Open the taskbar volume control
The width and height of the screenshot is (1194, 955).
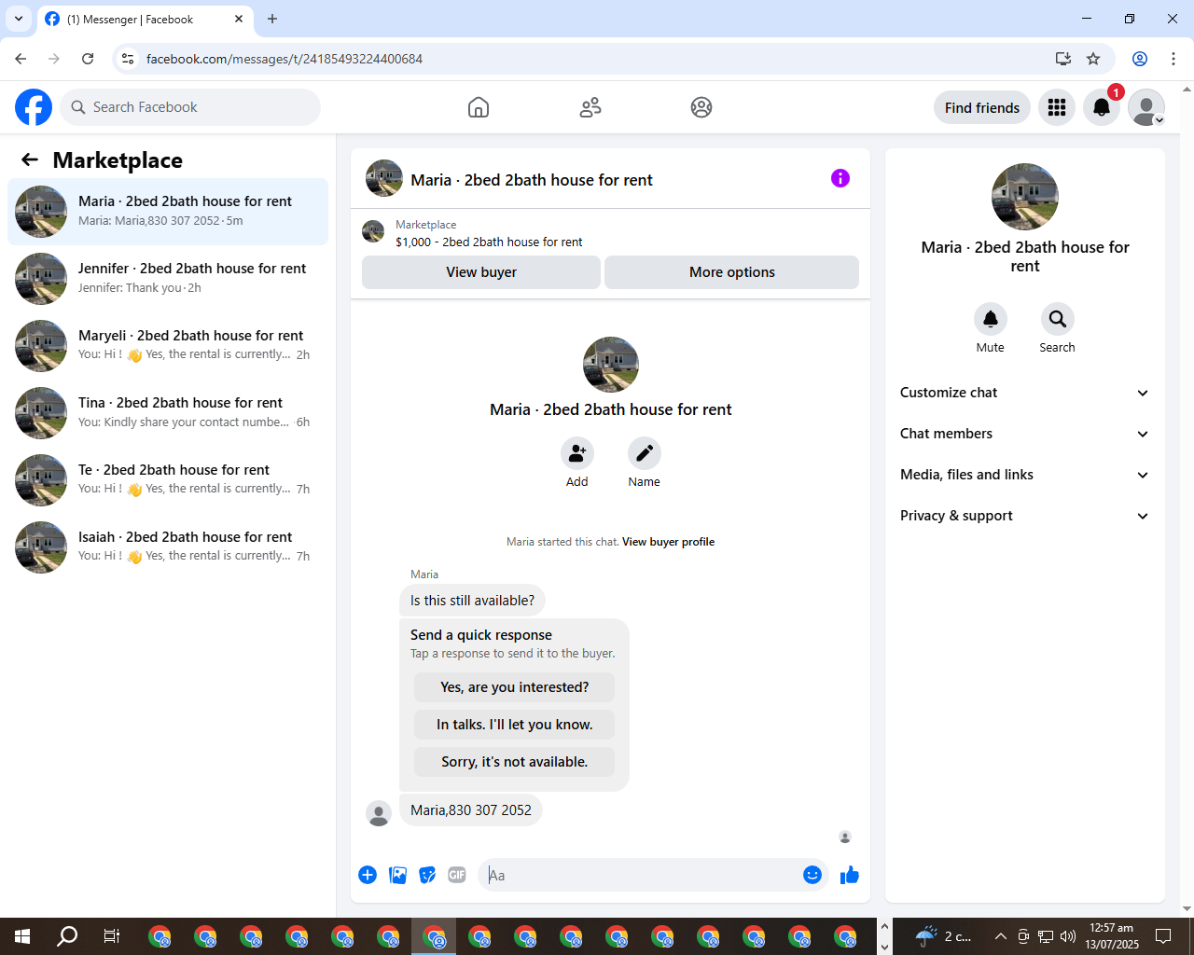(1068, 936)
